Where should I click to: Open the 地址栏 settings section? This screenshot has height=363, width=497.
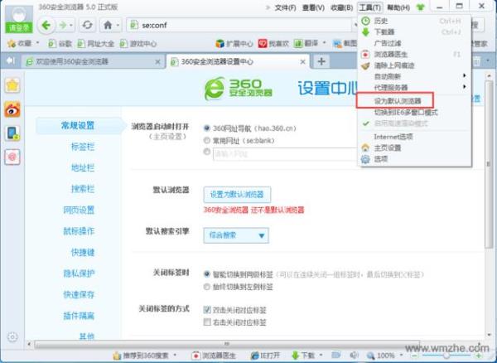point(83,167)
